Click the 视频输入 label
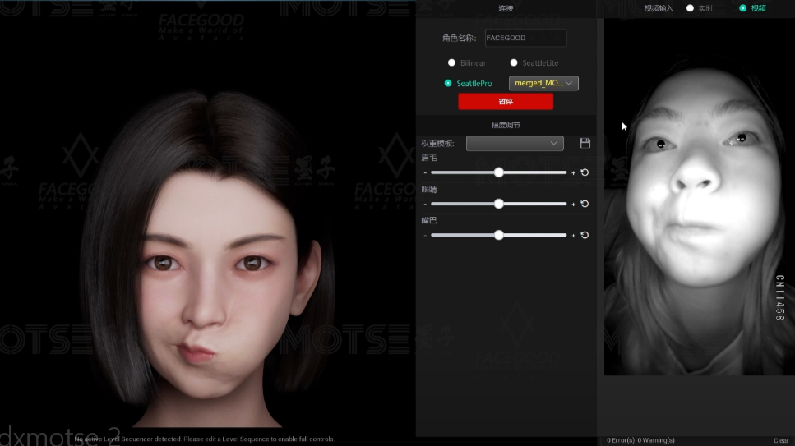 click(x=658, y=8)
